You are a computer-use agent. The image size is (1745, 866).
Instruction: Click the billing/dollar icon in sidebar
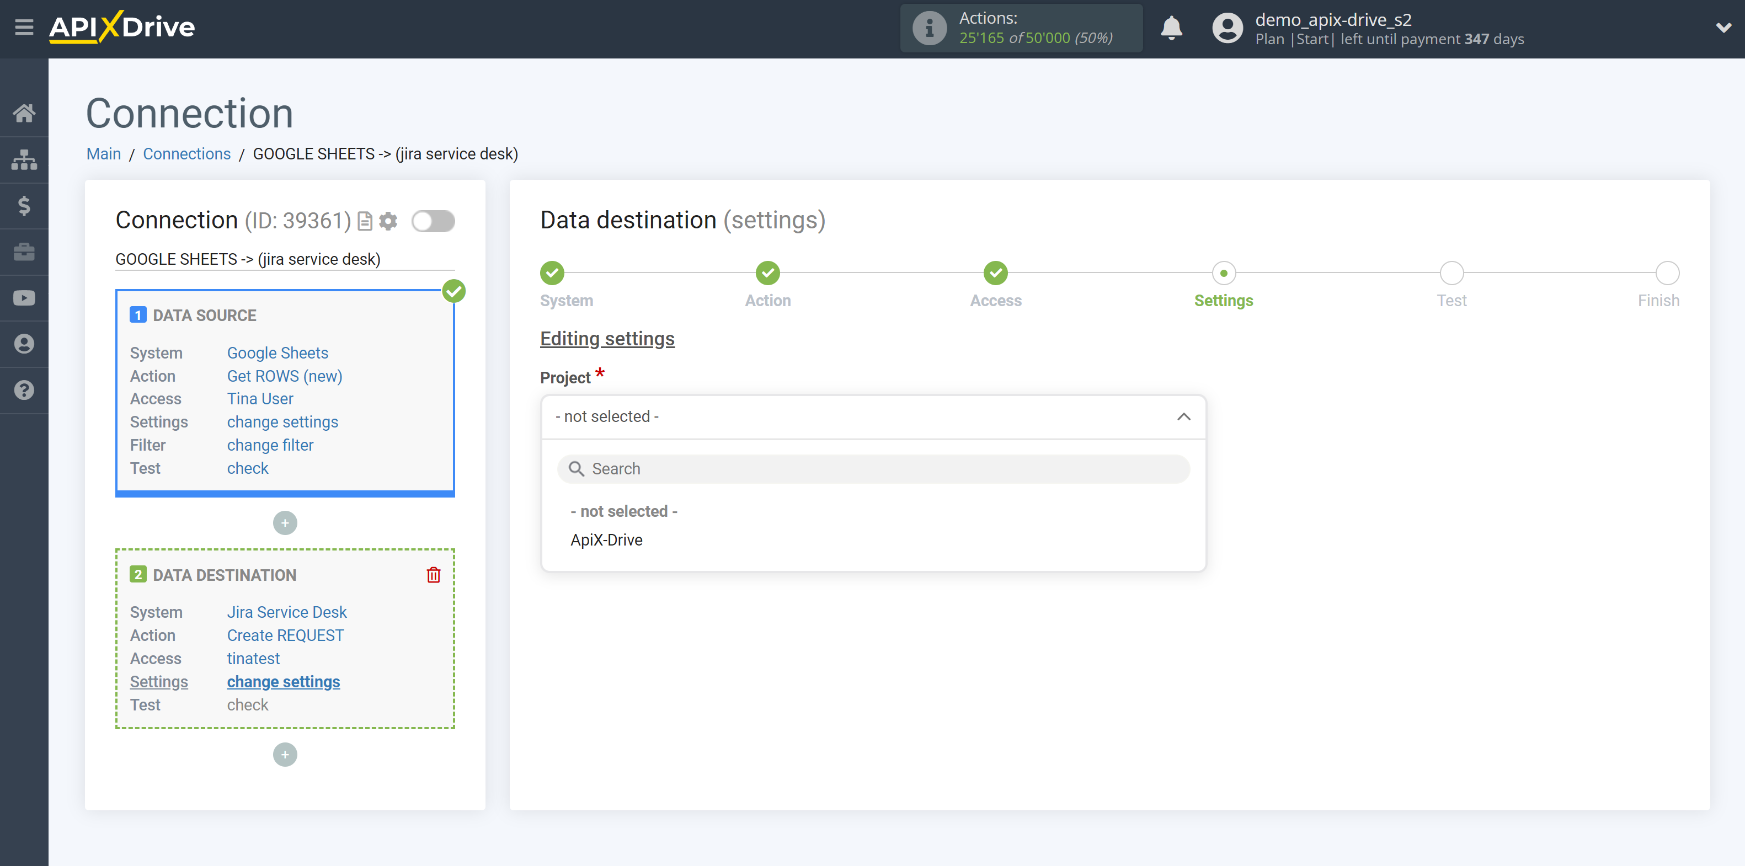click(24, 206)
